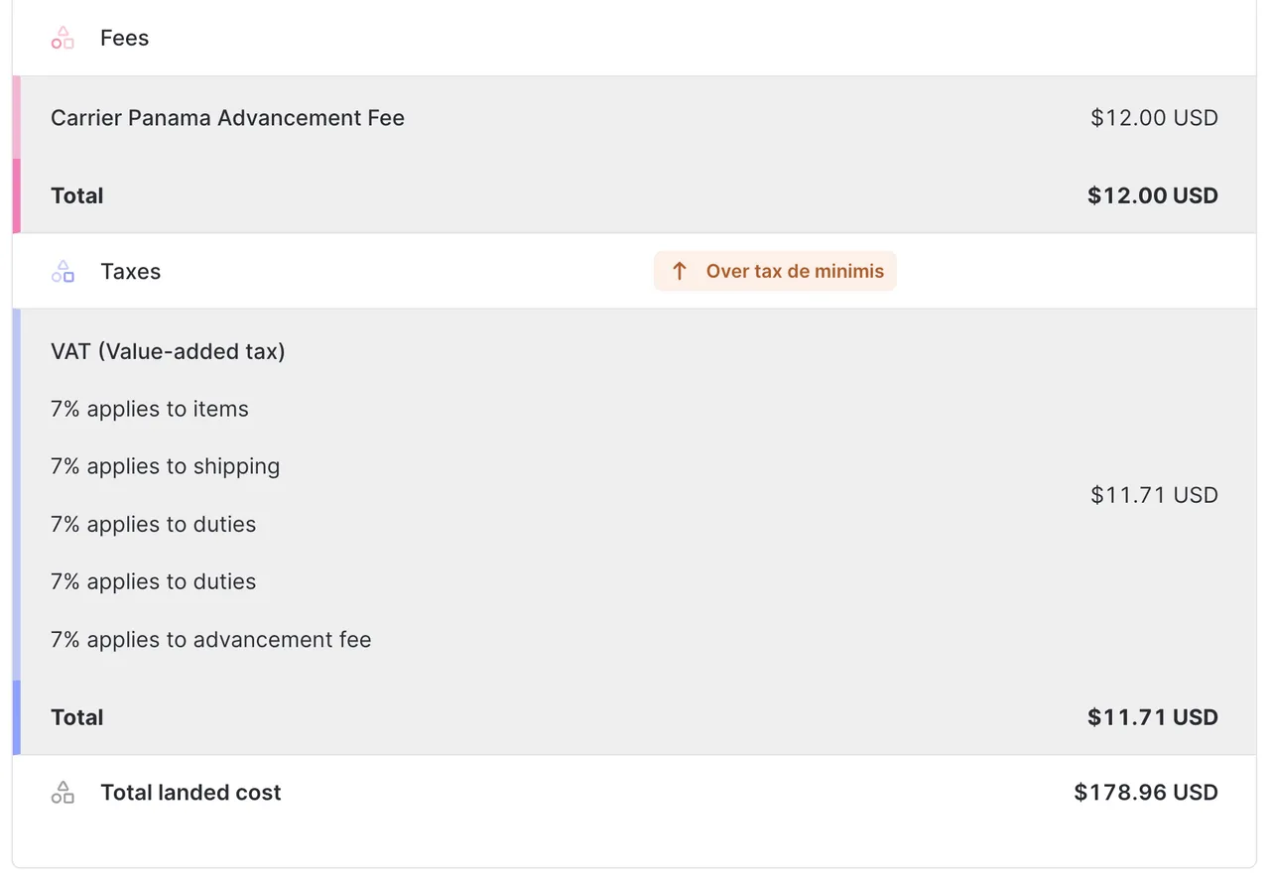Click the blue Taxes section icon
Viewport: 1270px width, 878px height.
(x=63, y=271)
